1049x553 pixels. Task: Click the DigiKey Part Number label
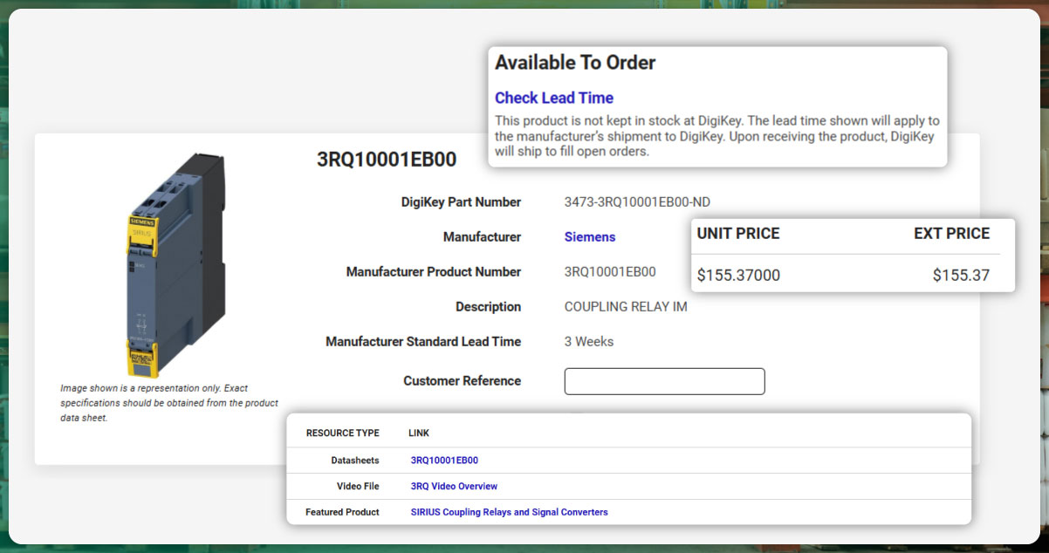pos(461,202)
